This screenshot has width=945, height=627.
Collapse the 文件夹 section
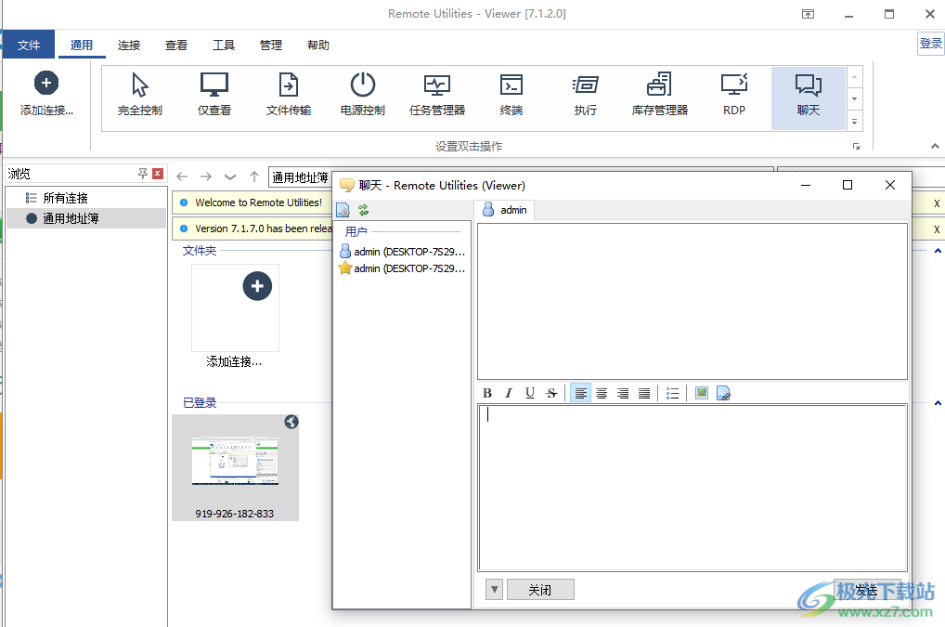coord(938,251)
